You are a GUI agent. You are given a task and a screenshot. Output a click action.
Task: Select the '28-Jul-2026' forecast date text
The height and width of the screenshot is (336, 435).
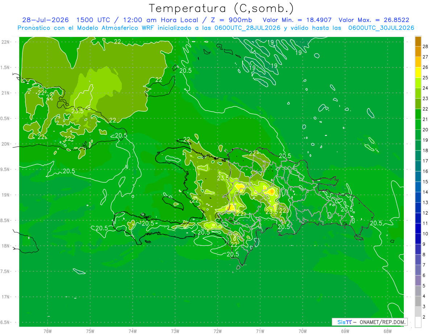pos(45,20)
